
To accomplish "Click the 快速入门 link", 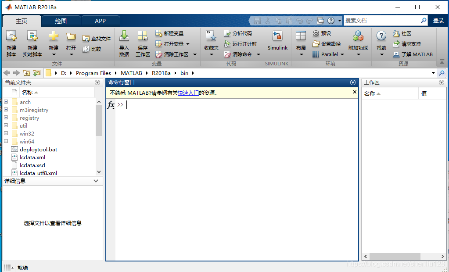I will (188, 93).
